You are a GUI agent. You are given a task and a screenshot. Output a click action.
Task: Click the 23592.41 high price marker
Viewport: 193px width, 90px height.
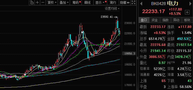point(107,17)
